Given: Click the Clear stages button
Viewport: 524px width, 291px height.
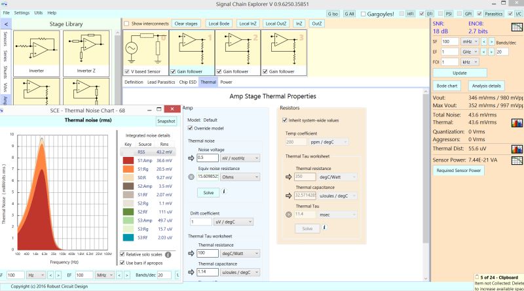Looking at the screenshot, I should tap(186, 24).
